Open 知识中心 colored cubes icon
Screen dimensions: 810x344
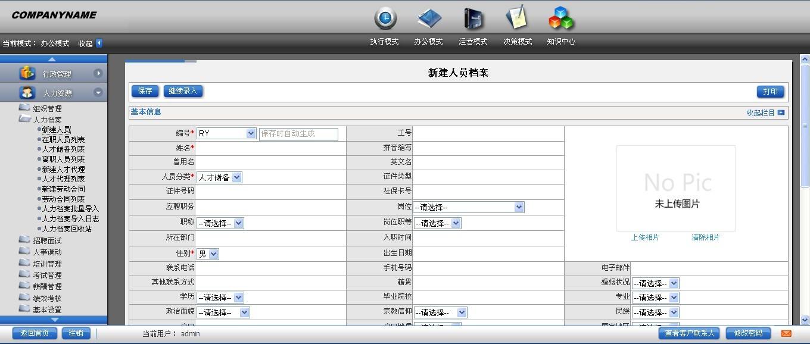560,18
